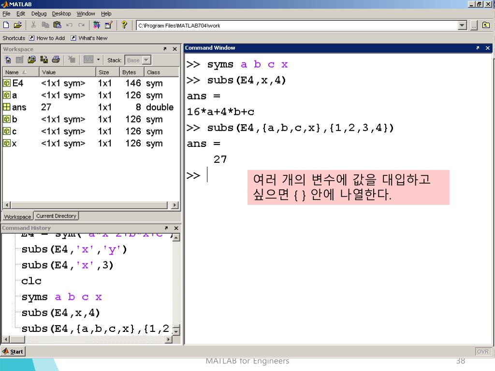Click Command History horizontal scroll thumb

tap(17, 340)
